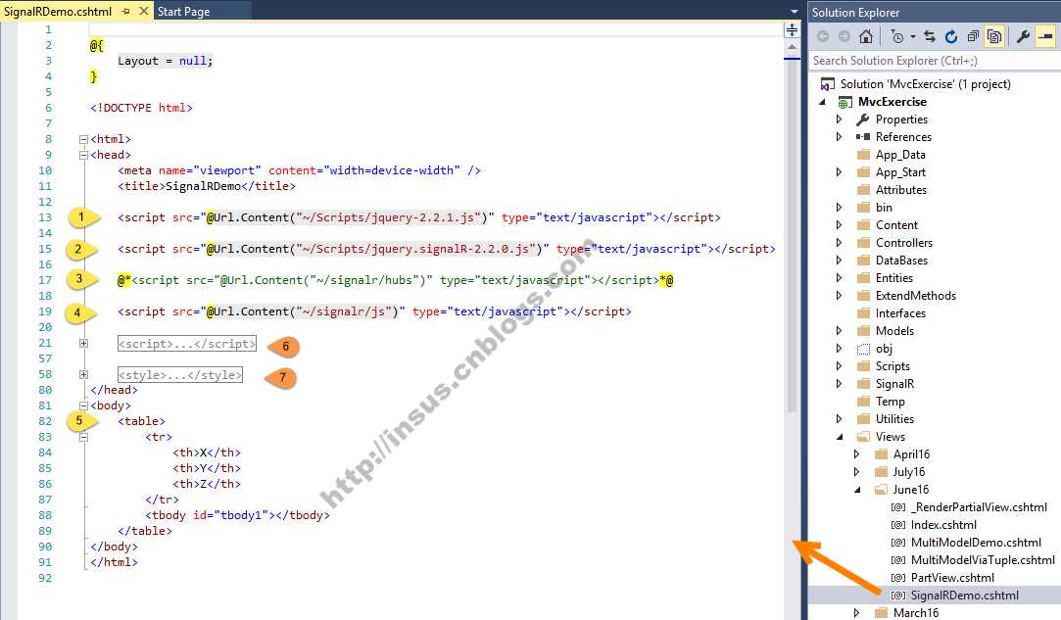Select the SignalR folder
The image size is (1061, 620).
[894, 383]
